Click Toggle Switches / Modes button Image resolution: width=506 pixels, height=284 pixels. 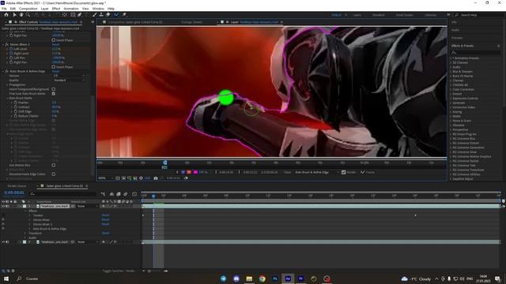(119, 271)
